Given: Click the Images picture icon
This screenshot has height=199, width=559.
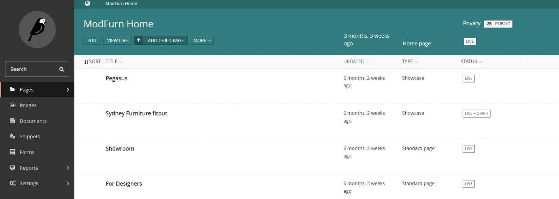Looking at the screenshot, I should pyautogui.click(x=13, y=105).
